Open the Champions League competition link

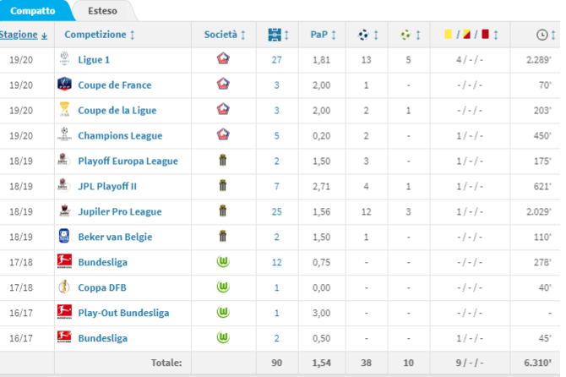(x=120, y=136)
